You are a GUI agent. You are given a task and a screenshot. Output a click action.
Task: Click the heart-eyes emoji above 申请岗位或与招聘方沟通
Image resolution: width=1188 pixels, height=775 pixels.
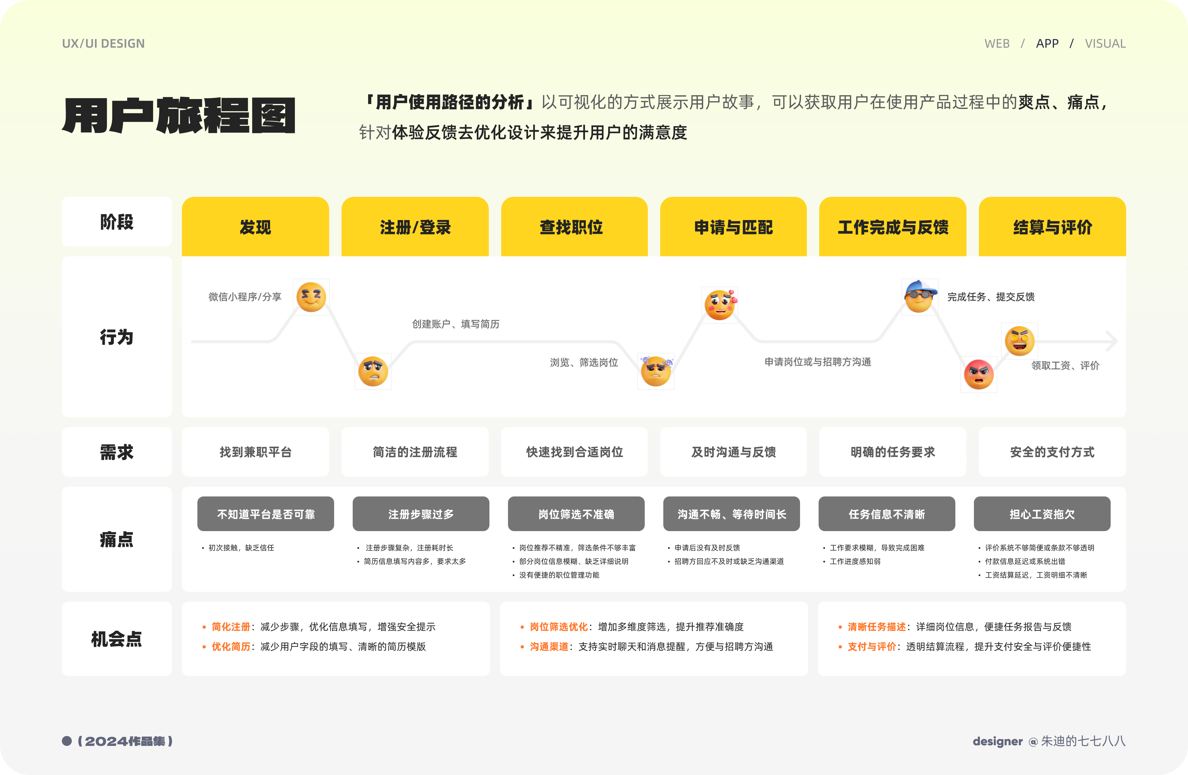[720, 305]
